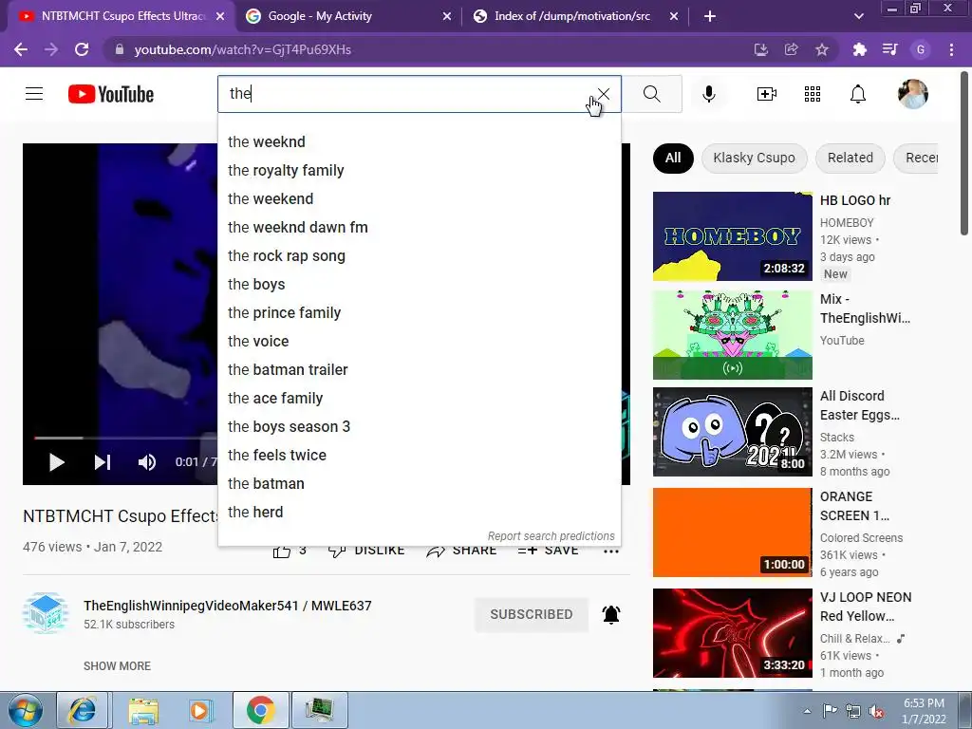Image resolution: width=972 pixels, height=729 pixels.
Task: Like the video with thumbs up
Action: coord(282,551)
